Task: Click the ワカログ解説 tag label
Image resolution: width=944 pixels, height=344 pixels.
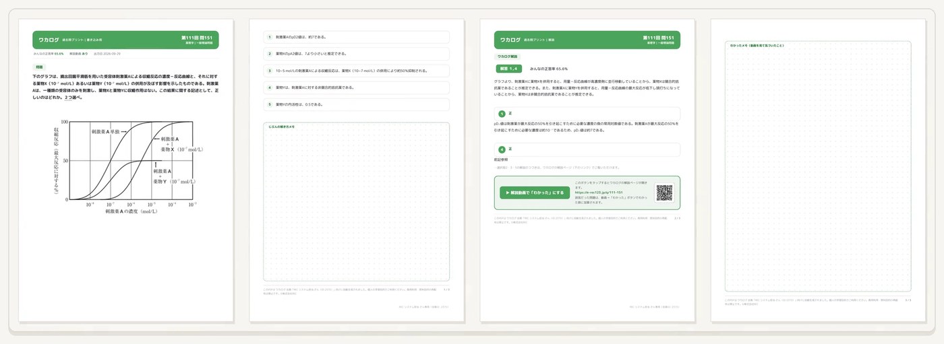Action: tap(507, 57)
